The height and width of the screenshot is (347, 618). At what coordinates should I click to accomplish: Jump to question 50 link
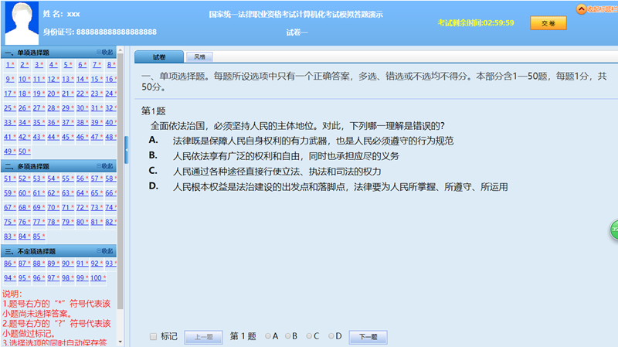[x=22, y=151]
